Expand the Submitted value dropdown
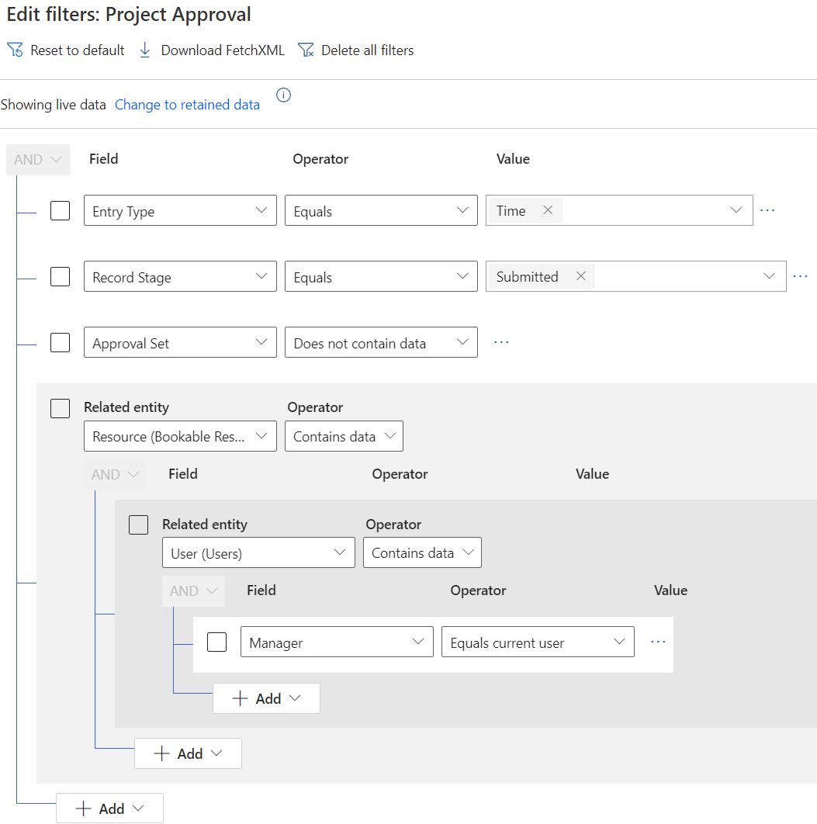This screenshot has width=817, height=824. [769, 276]
